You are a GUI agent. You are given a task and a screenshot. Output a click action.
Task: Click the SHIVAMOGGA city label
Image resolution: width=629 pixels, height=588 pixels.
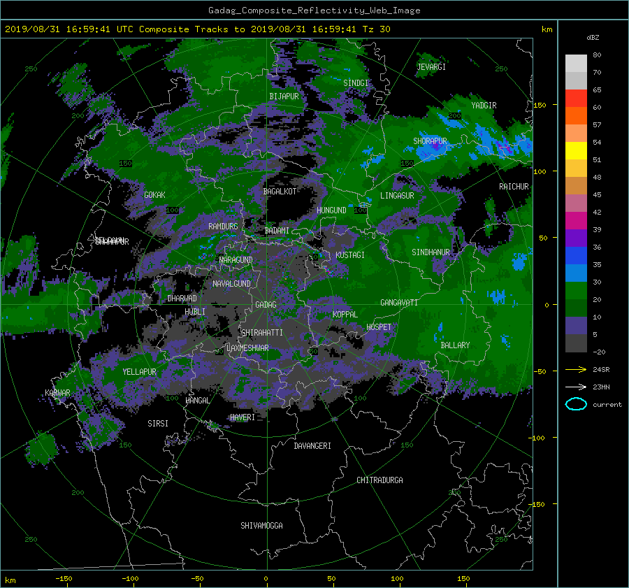261,526
